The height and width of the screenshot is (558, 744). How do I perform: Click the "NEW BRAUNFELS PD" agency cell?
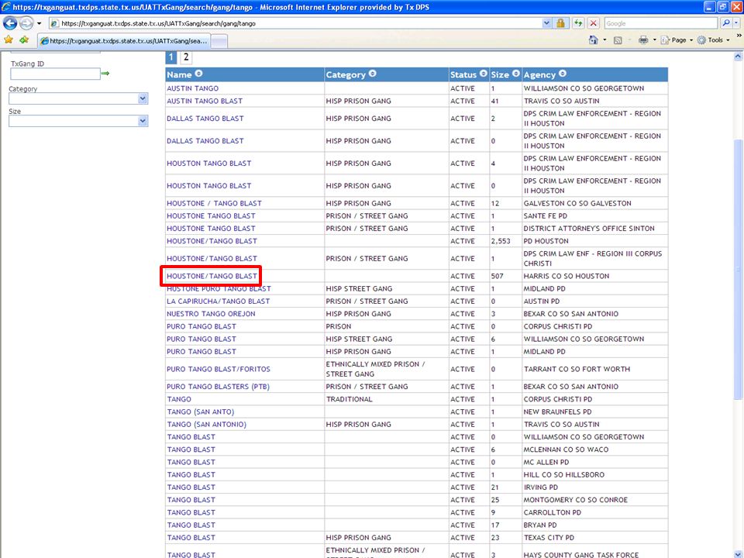click(557, 412)
